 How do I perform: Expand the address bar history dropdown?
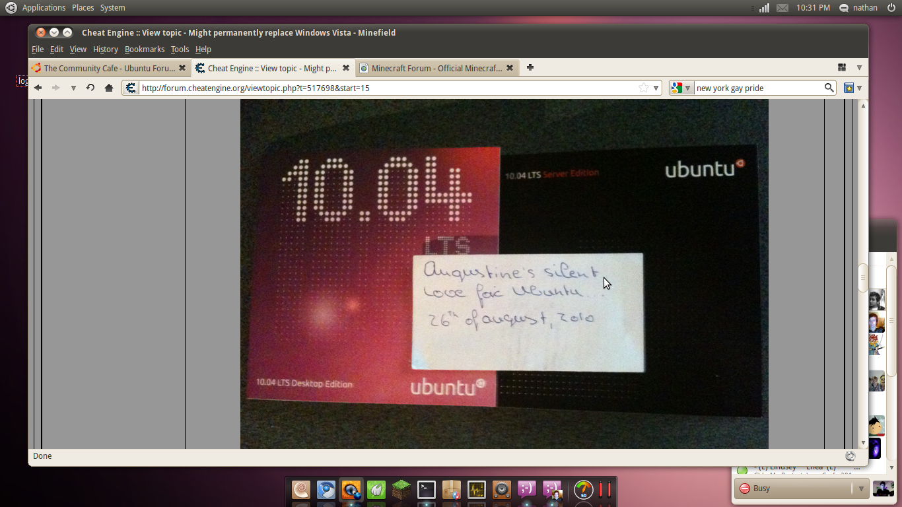656,88
